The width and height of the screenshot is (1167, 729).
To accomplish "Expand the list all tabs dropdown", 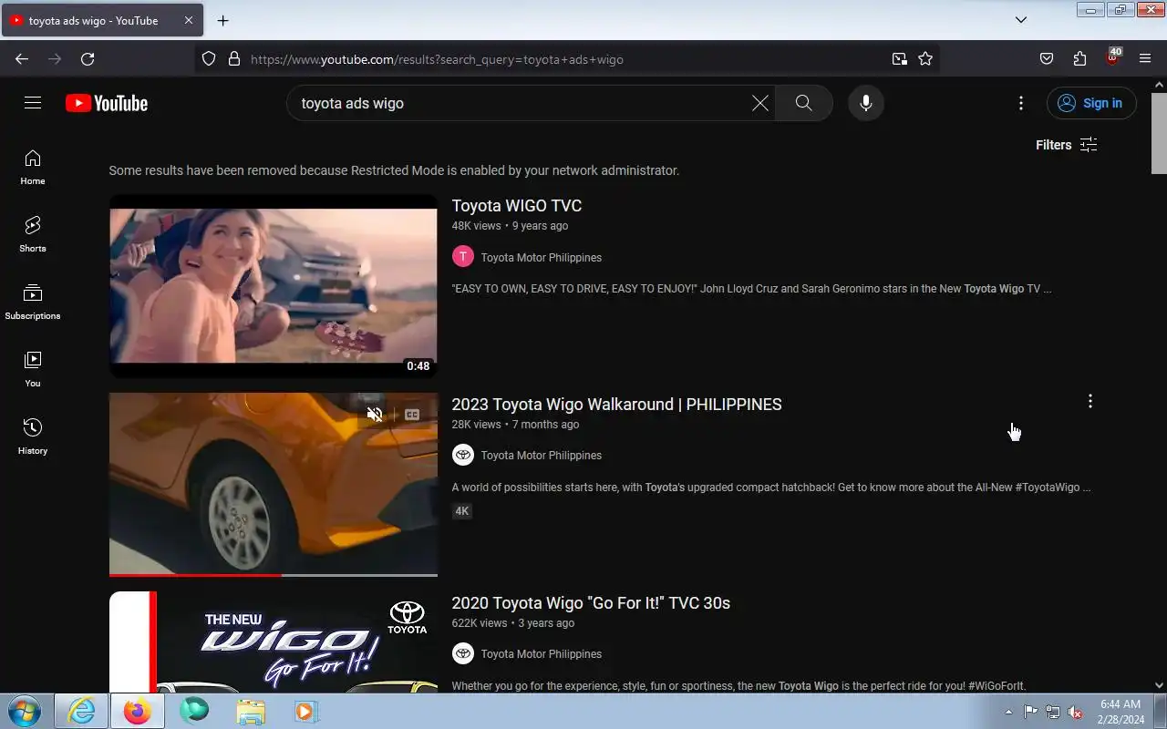I will click(1021, 20).
